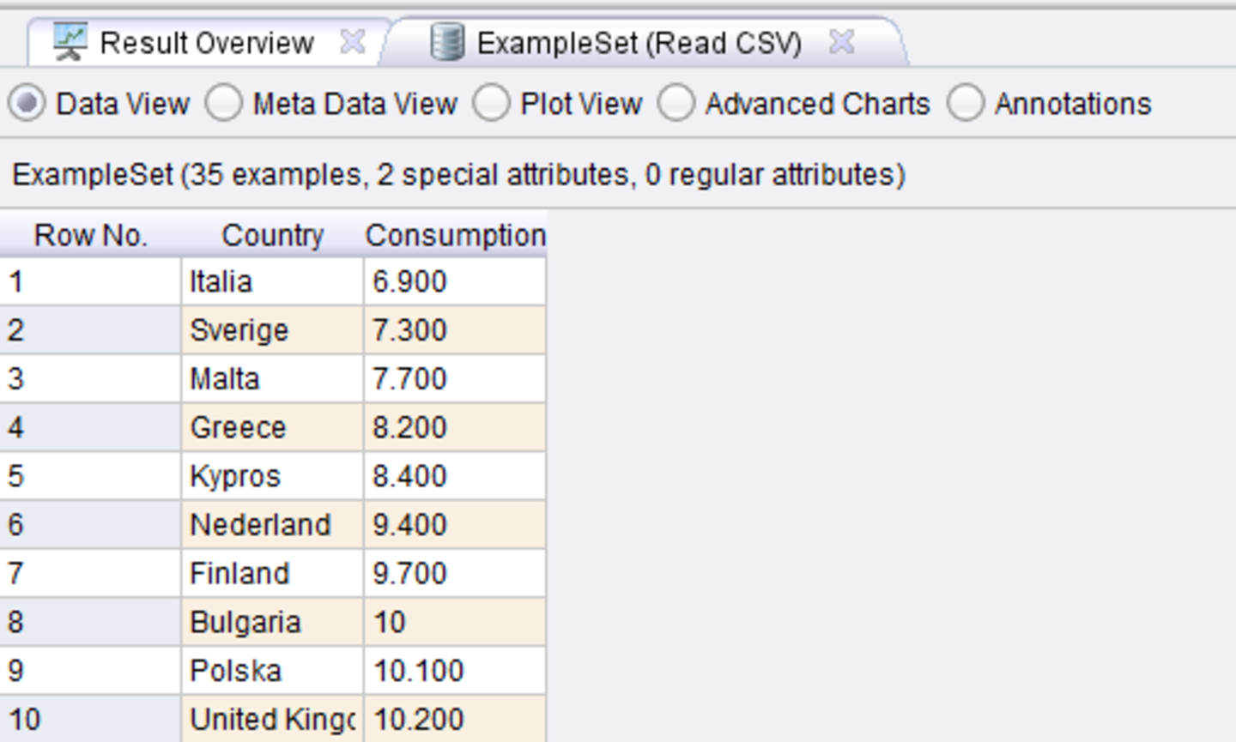
Task: Switch to Plot View
Action: [492, 104]
